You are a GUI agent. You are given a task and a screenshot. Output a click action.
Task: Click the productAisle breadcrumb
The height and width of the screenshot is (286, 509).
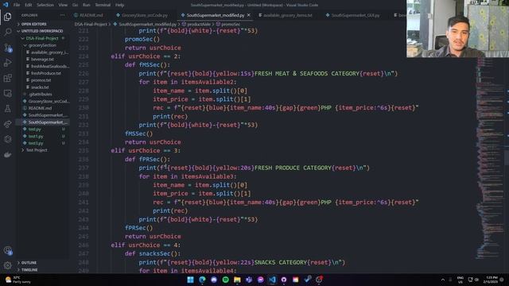click(199, 25)
